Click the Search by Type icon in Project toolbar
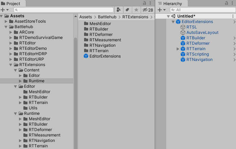Screen dimensions: 236x149 tap(119, 10)
